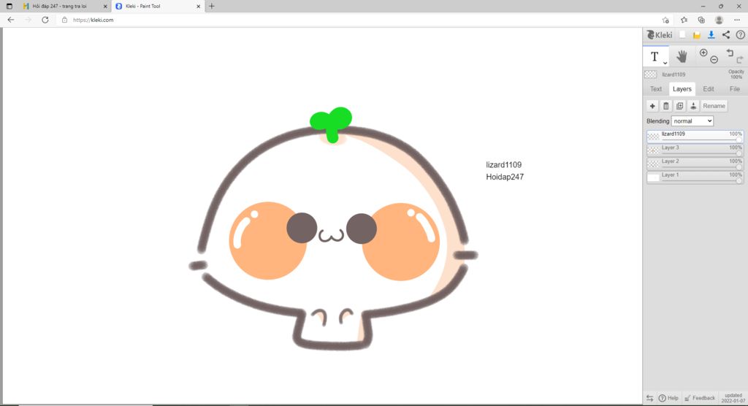Redo the last action
Viewport: 748px width, 406px height.
coord(740,60)
